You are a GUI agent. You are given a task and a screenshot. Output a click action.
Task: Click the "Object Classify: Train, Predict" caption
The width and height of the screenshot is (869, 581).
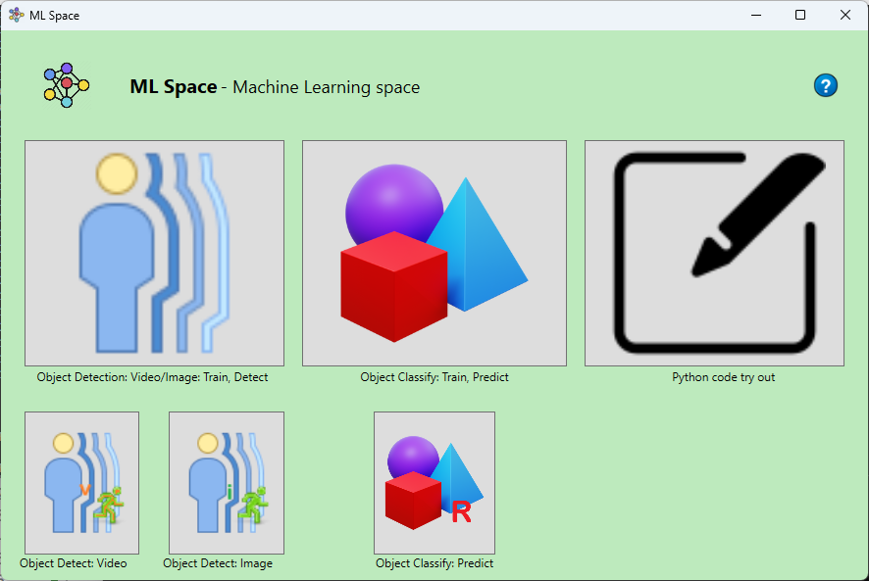[434, 377]
